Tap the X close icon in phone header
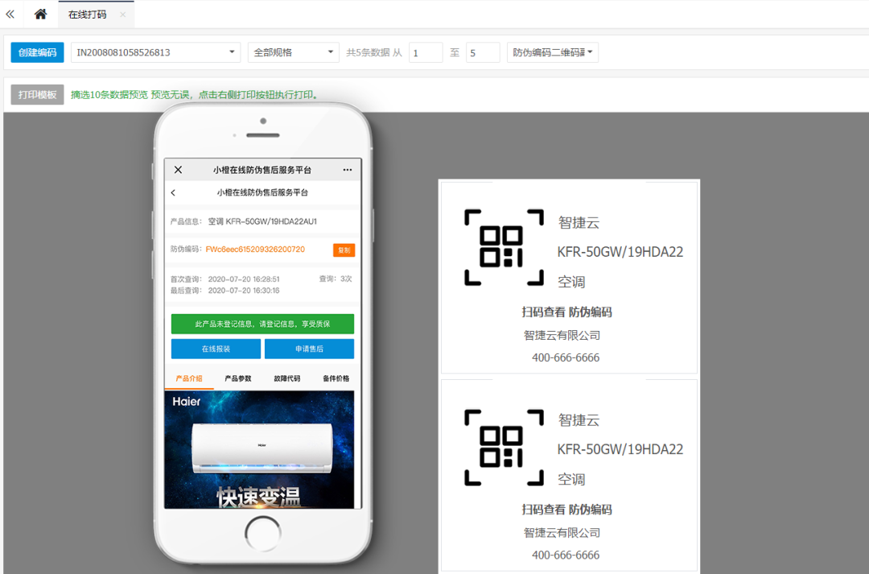The image size is (869, 574). (x=178, y=170)
